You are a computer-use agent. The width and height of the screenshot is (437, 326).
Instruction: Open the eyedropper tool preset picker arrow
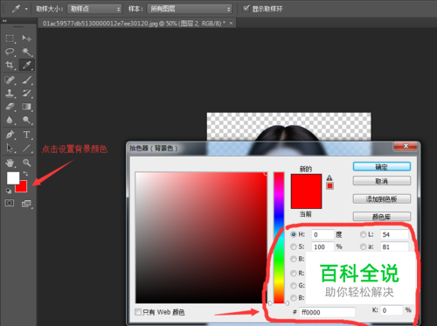(26, 9)
